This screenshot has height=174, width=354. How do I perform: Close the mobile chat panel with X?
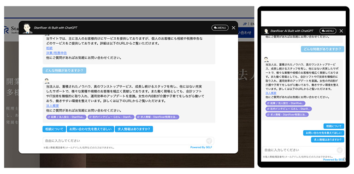[x=341, y=31]
